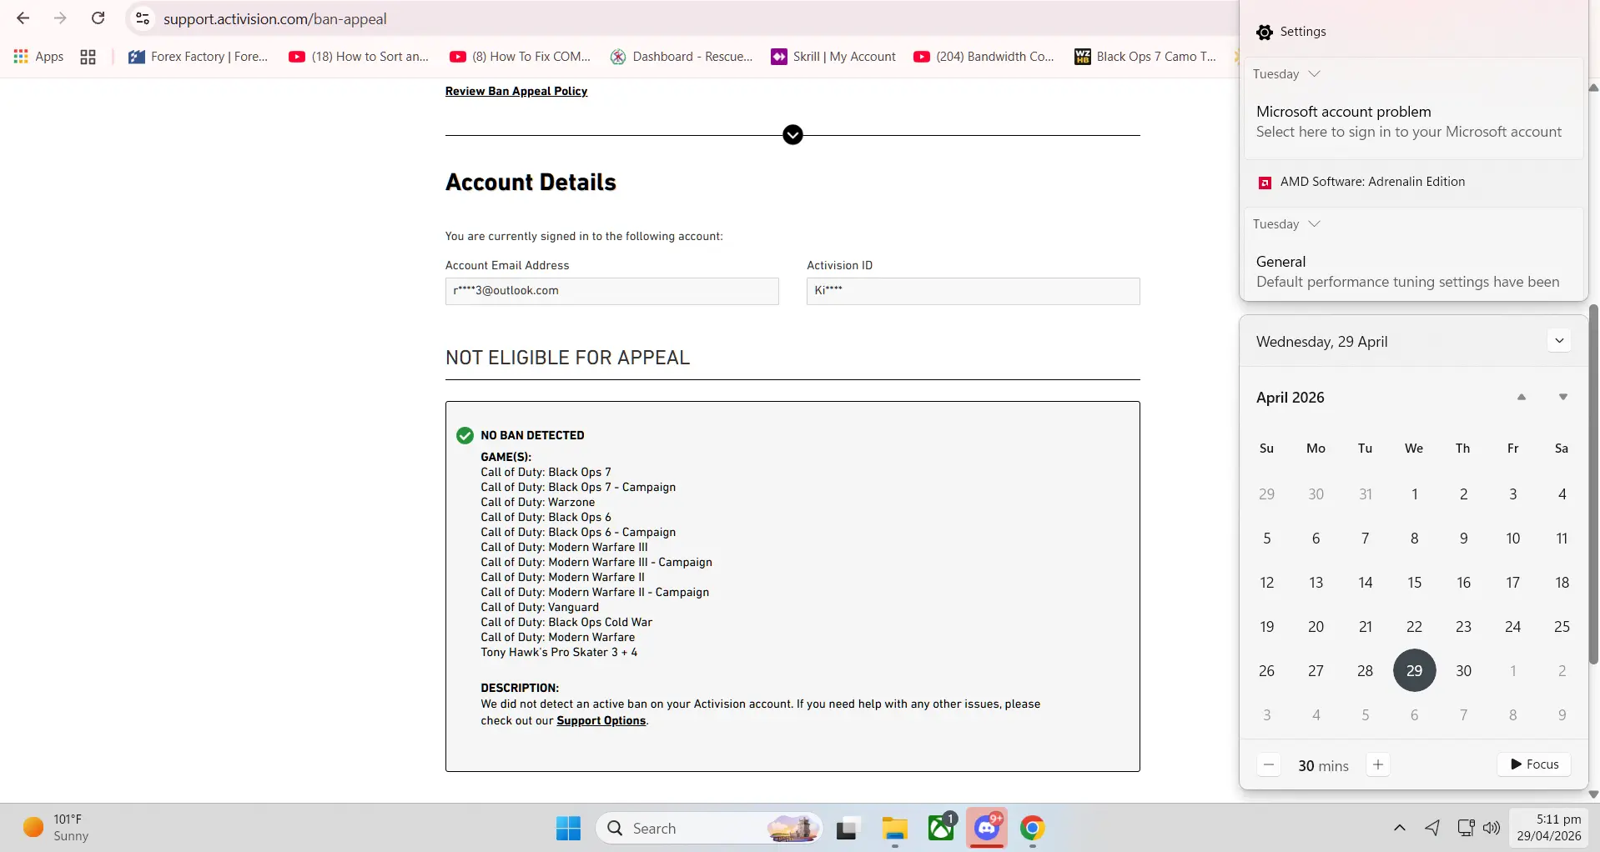1600x852 pixels.
Task: Collapse the calendar using the header chevron
Action: (1559, 341)
